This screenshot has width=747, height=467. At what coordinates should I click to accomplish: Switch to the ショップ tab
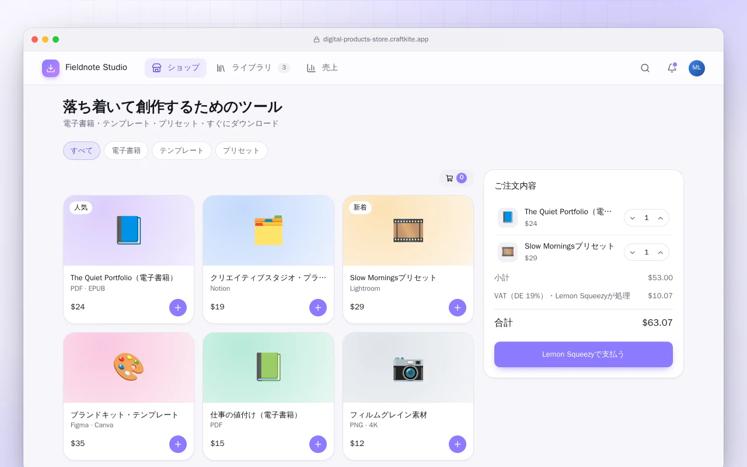pyautogui.click(x=176, y=68)
